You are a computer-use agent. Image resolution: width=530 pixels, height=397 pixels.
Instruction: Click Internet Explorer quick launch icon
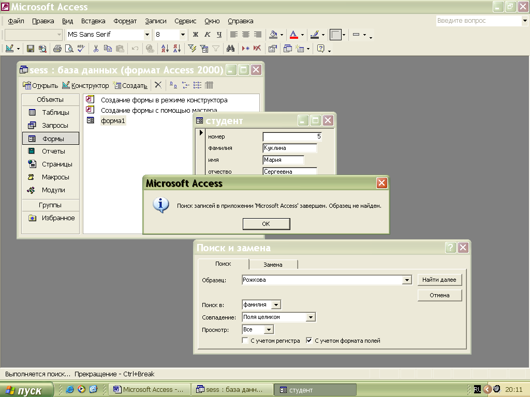(x=70, y=389)
